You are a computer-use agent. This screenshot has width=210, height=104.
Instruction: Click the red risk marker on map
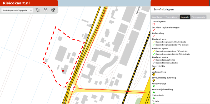click(x=63, y=71)
